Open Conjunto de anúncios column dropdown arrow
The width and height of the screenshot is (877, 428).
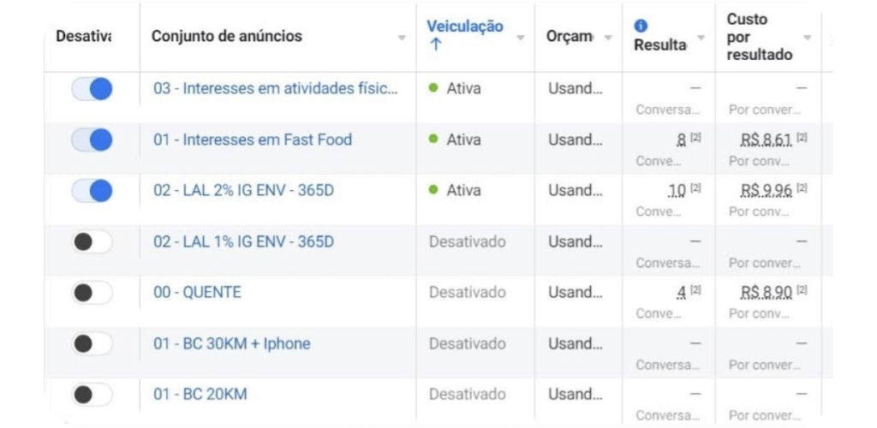(x=402, y=38)
